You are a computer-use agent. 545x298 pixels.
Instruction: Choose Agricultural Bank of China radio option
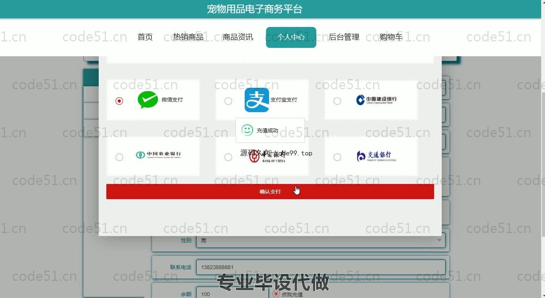[119, 157]
